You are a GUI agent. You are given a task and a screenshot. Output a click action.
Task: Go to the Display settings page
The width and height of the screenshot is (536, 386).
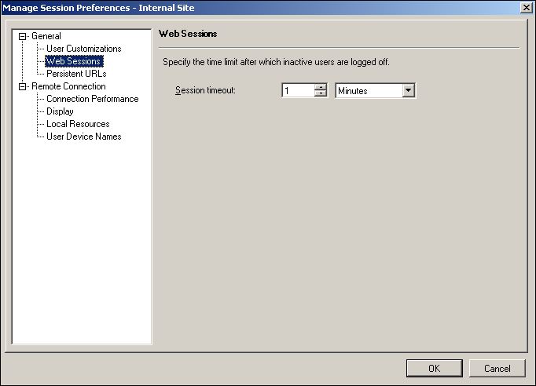click(60, 111)
